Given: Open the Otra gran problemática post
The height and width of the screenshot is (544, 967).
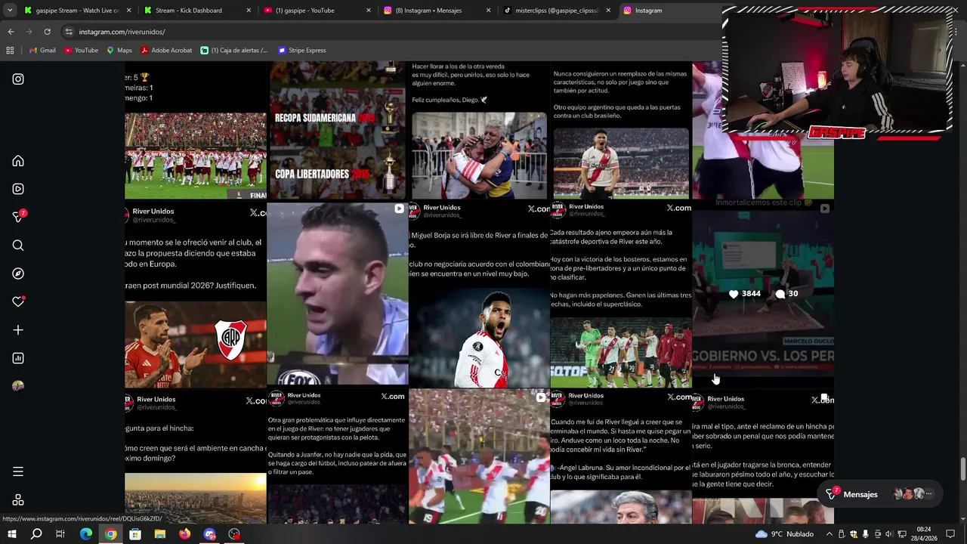Looking at the screenshot, I should [x=338, y=456].
